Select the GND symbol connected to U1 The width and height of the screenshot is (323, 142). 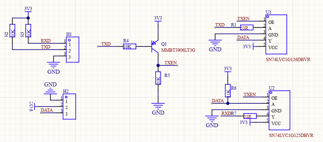tap(215, 46)
